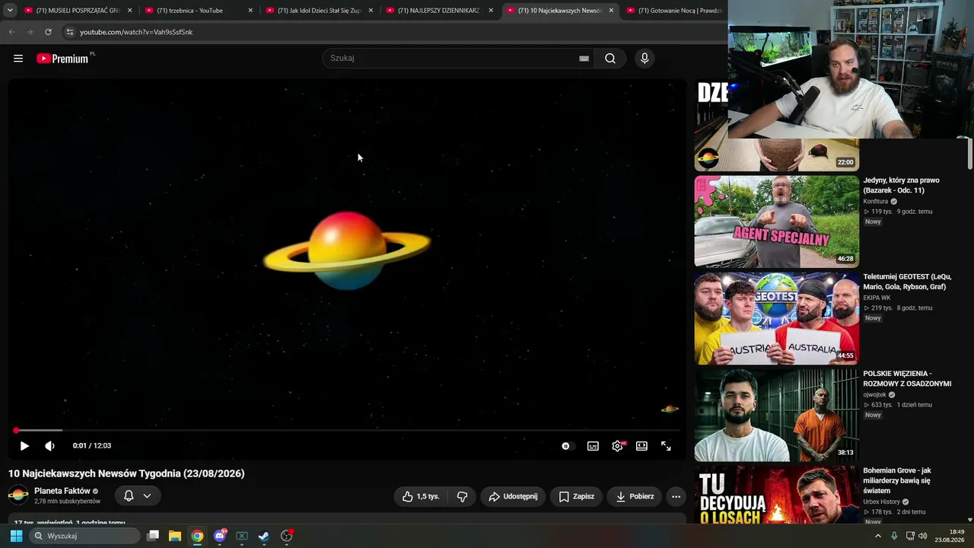Viewport: 974px width, 548px height.
Task: Click the system tray microphone icon
Action: click(x=894, y=536)
